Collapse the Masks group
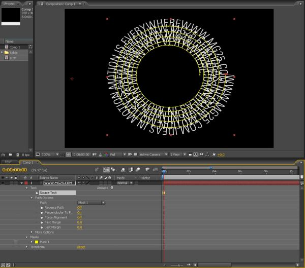Image resolution: width=305 pixels, height=268 pixels. tap(26, 237)
